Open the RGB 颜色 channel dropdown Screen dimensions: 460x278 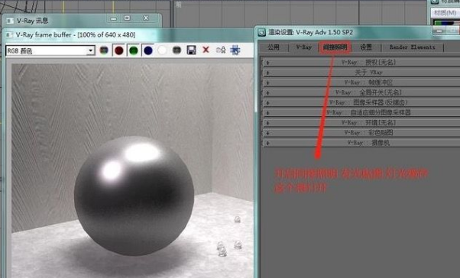tap(50, 50)
